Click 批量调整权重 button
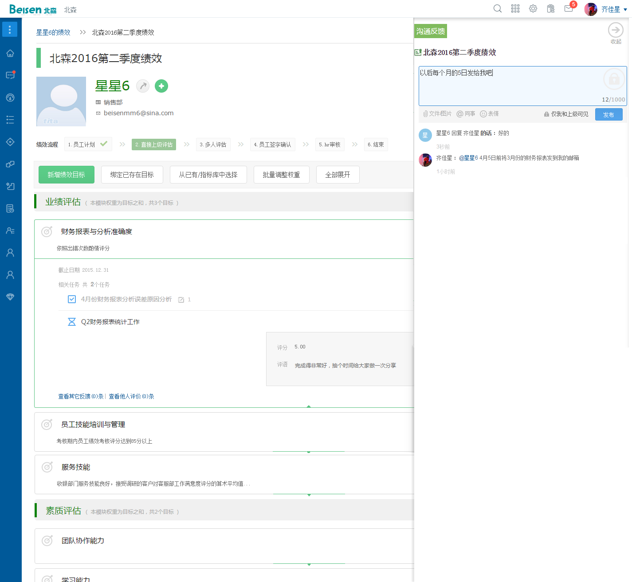This screenshot has height=582, width=632. [282, 175]
